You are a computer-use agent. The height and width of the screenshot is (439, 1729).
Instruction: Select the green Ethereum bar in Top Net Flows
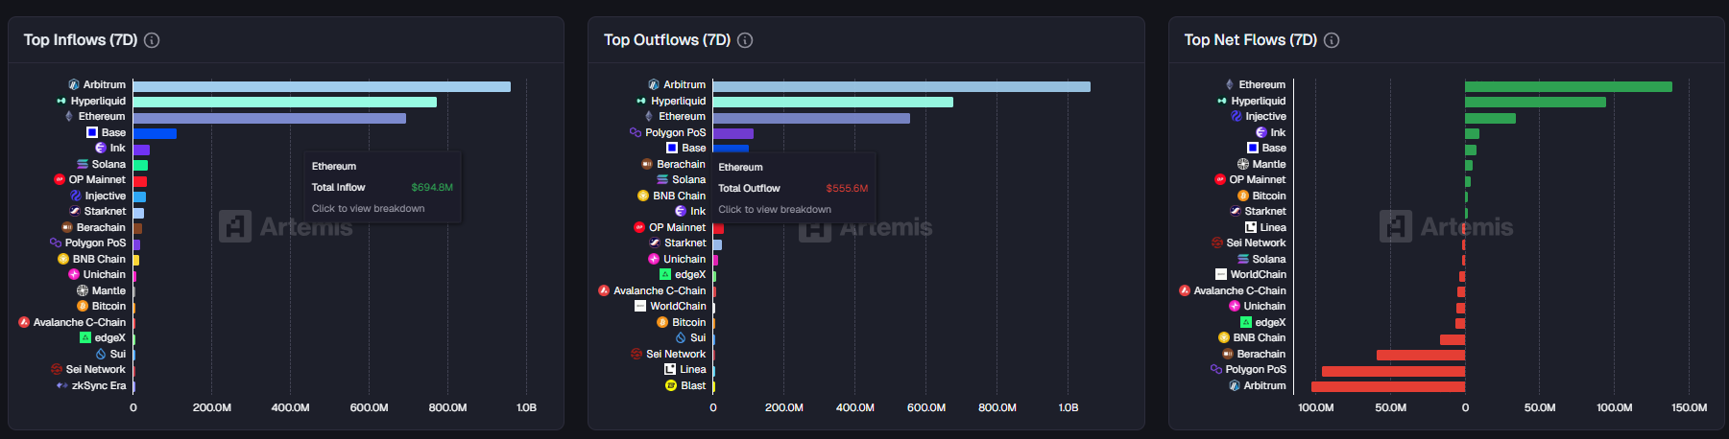[x=1568, y=86]
